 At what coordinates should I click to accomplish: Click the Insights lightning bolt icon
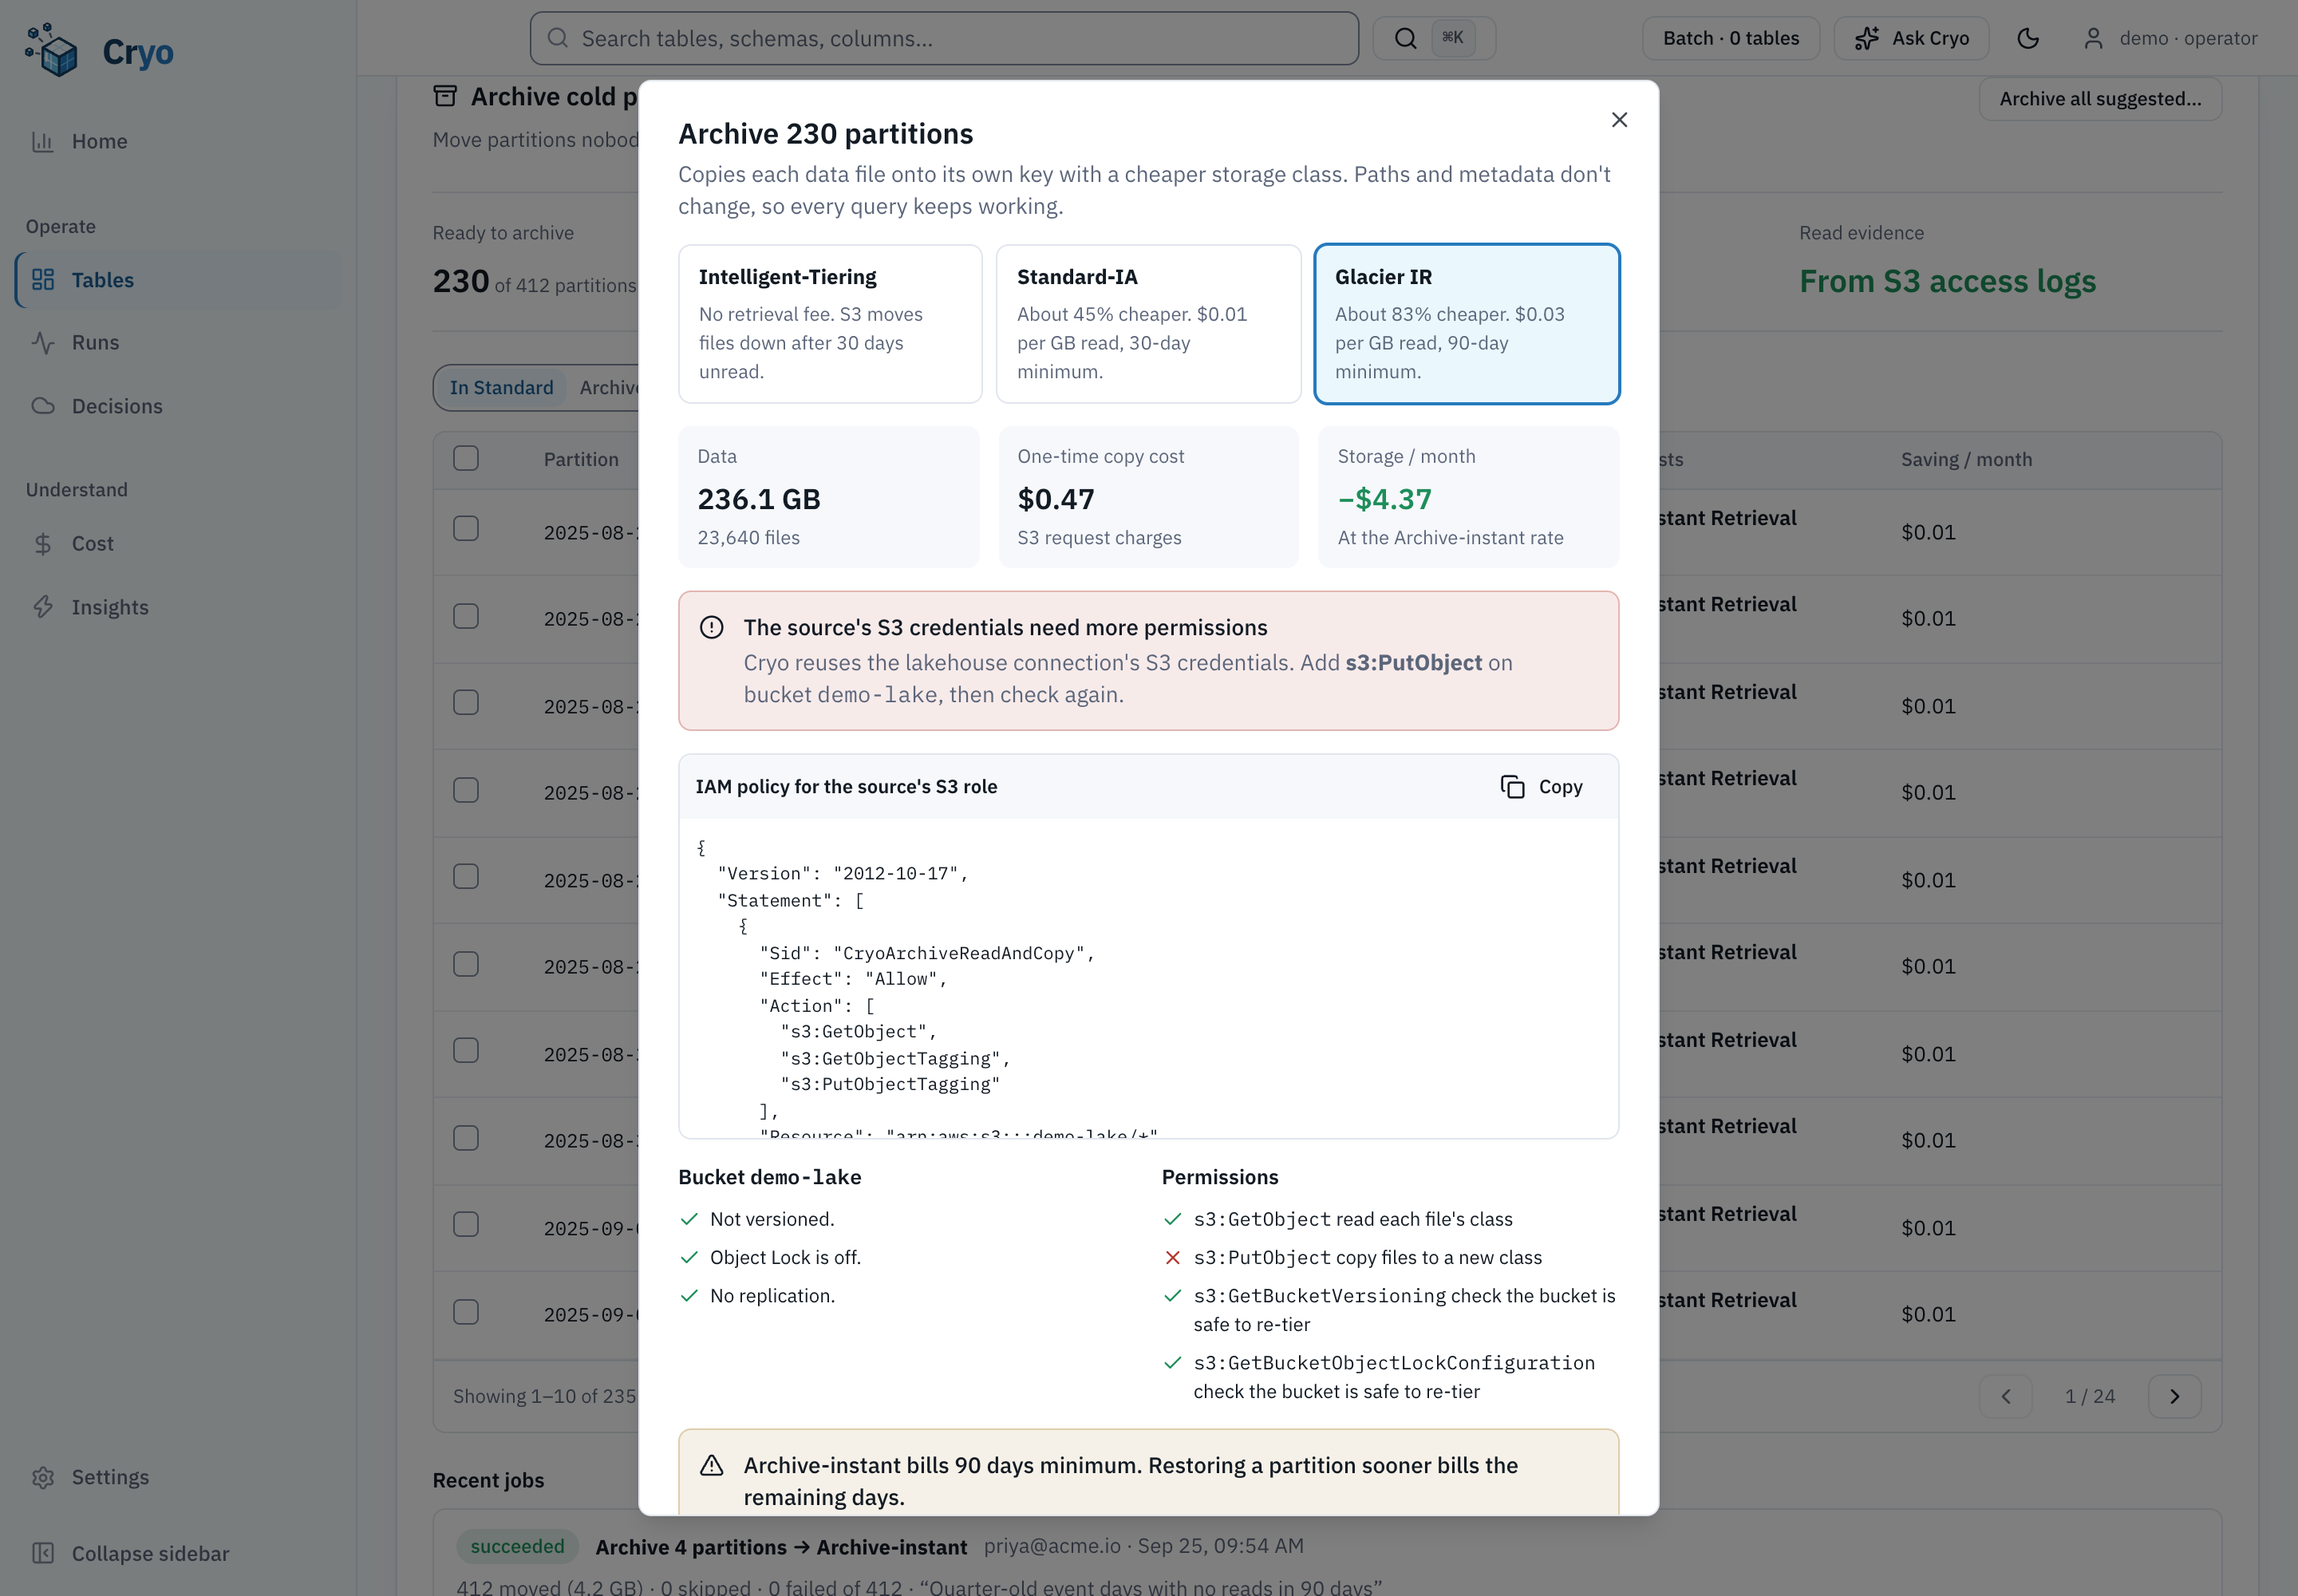[43, 607]
